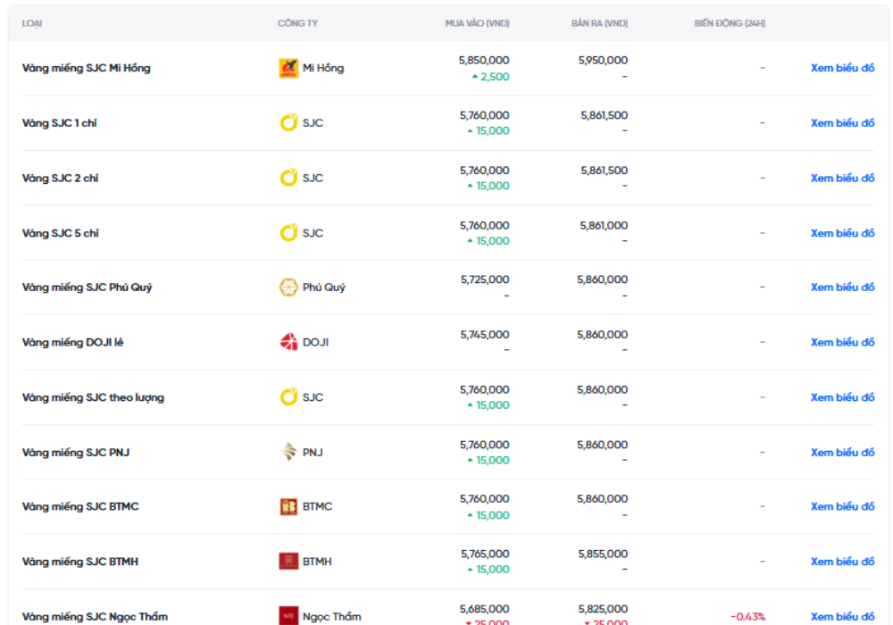Click the SJC logo in Vàng SJC 2 chỉ row
Image resolution: width=893 pixels, height=625 pixels.
[x=288, y=179]
